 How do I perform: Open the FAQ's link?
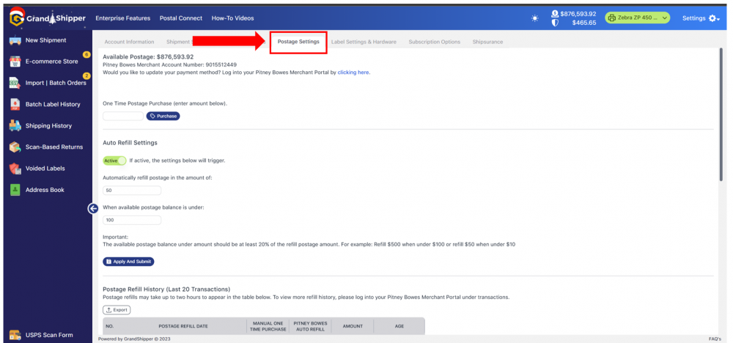coord(714,339)
